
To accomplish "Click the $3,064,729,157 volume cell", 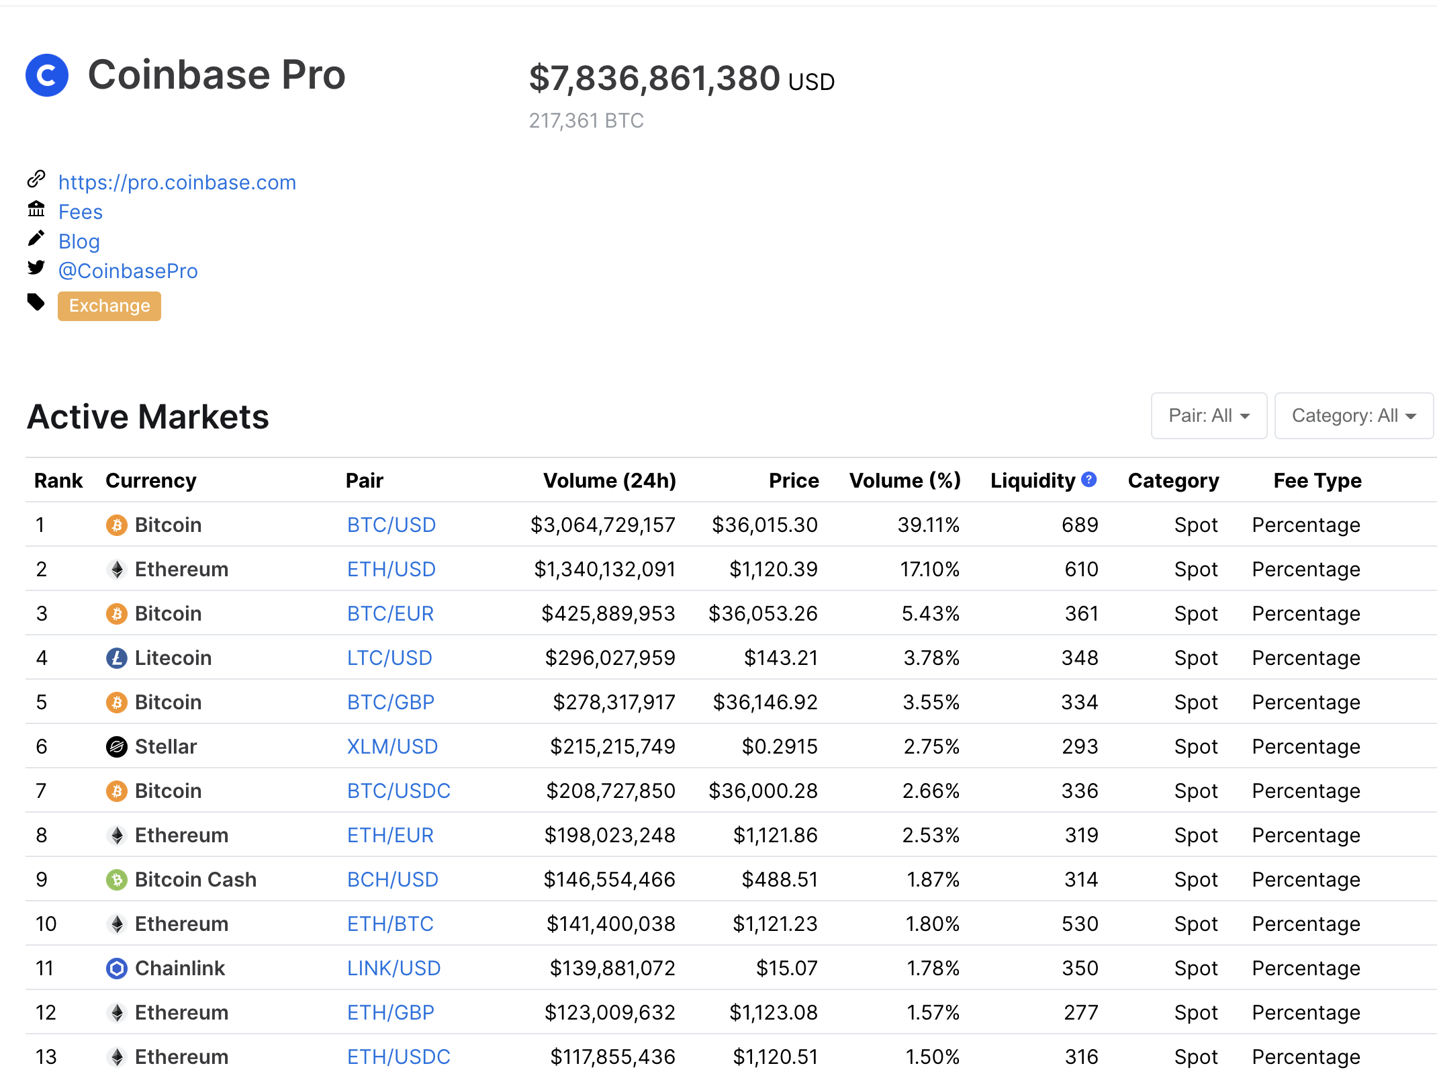I will pos(603,525).
